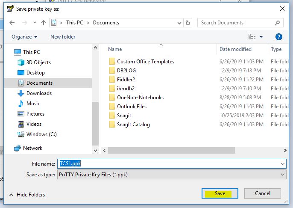The image size is (293, 208).
Task: Click the DB2LOG folder icon
Action: (112, 70)
